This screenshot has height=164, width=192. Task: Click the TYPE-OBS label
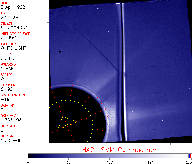pos(9,44)
